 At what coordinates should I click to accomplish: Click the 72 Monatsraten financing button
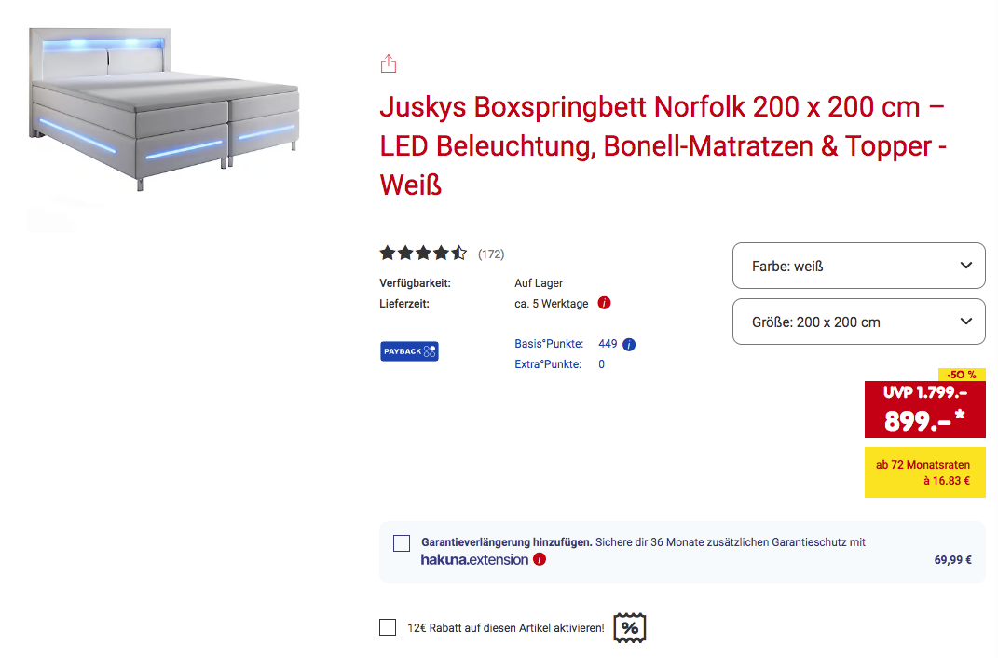tap(924, 473)
